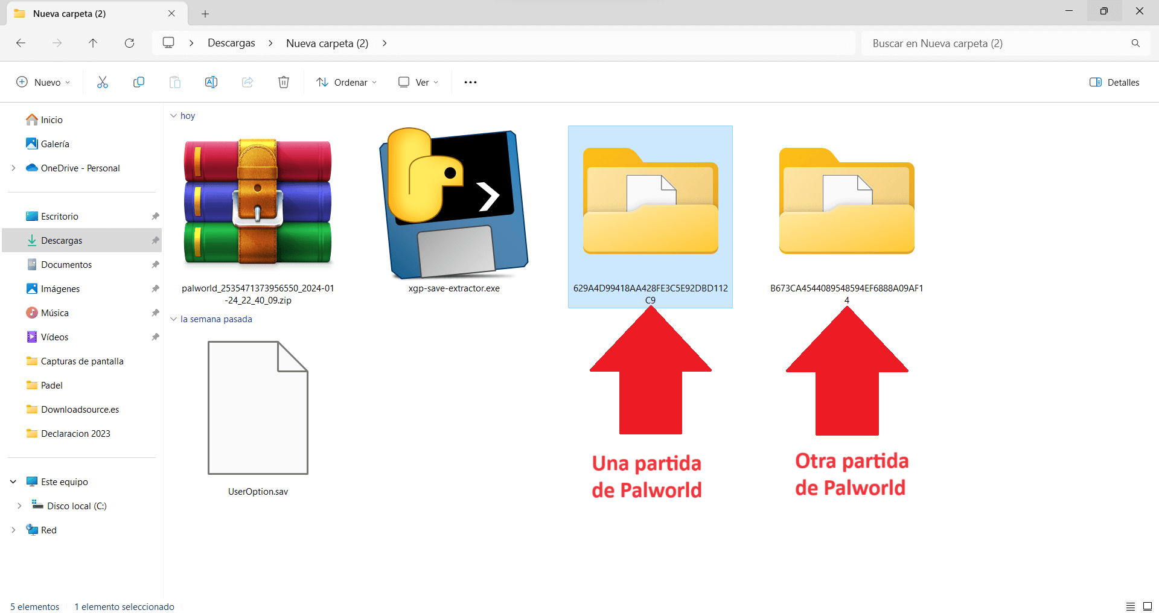The image size is (1159, 613).
Task: Open the Ordenar sort dropdown
Action: 347,82
